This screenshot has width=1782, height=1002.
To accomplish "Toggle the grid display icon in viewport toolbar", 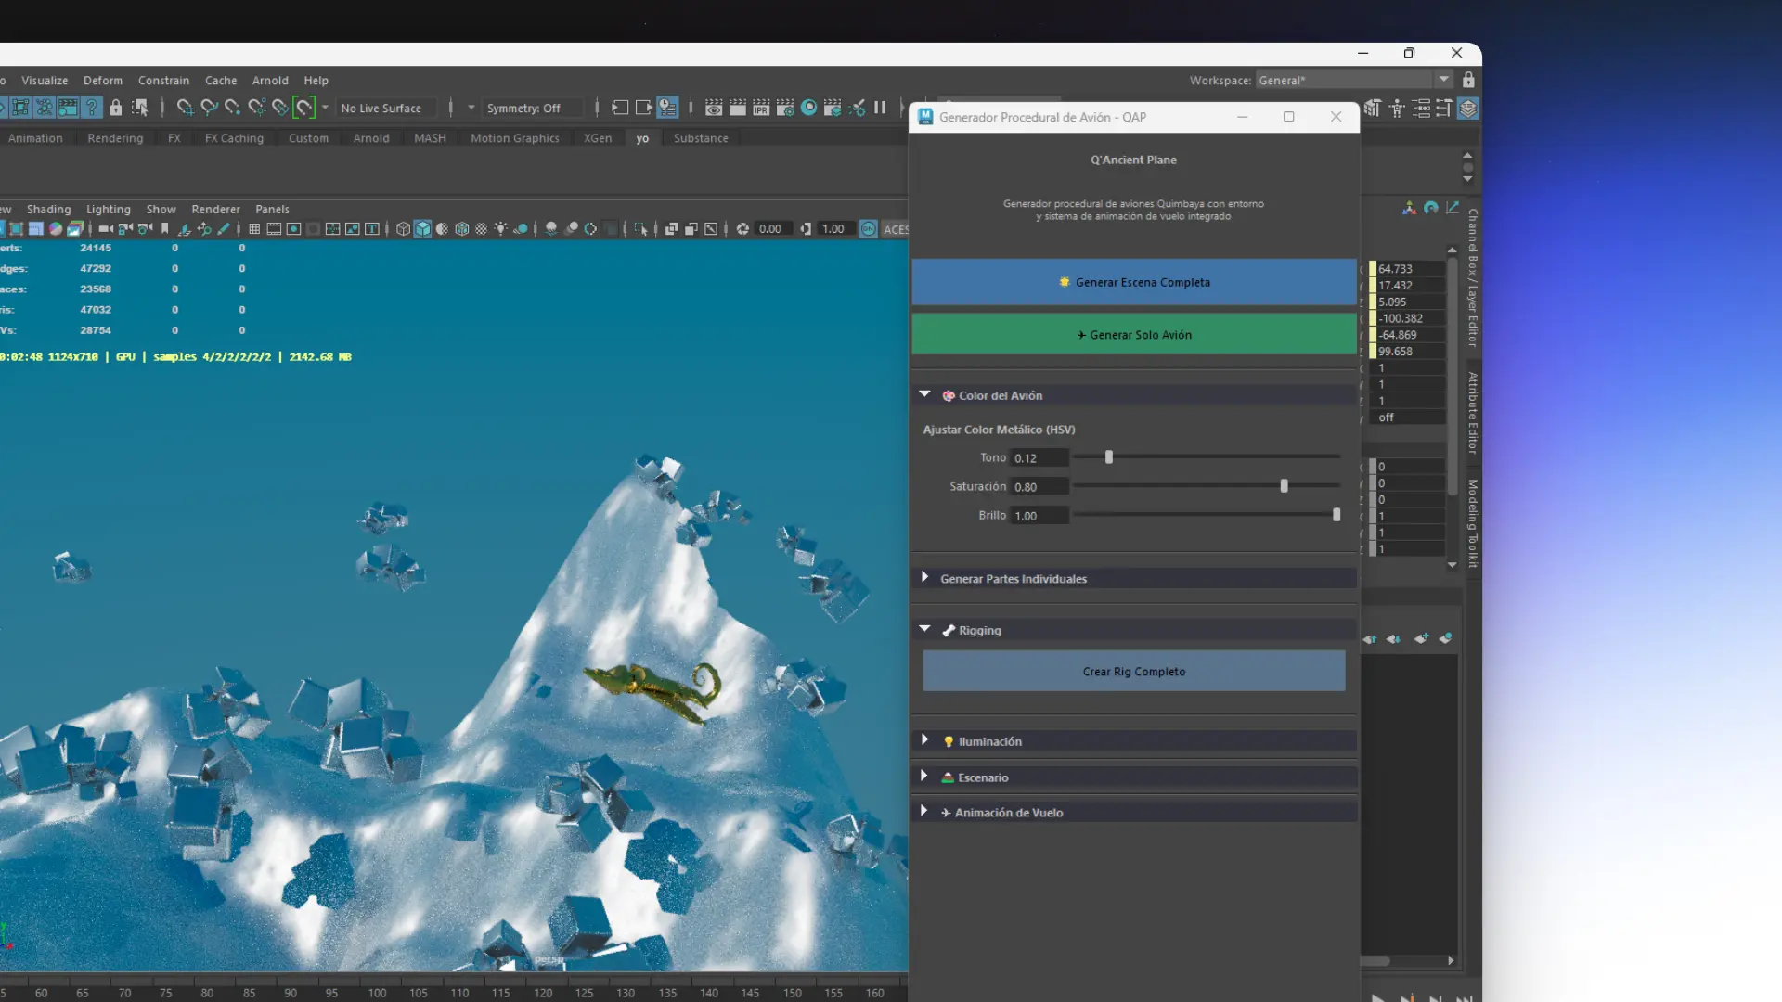I will click(x=254, y=228).
